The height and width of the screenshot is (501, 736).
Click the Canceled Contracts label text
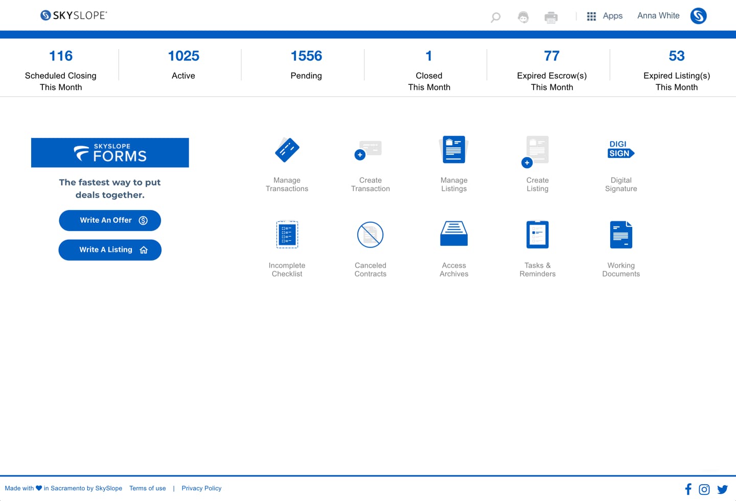click(371, 270)
